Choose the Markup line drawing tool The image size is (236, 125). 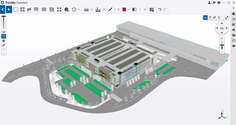(x=110, y=10)
